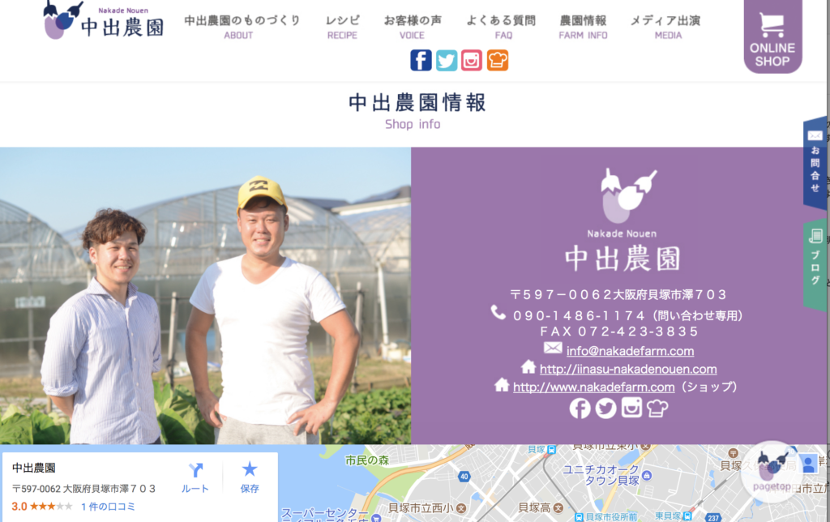Click the ルート directions button on map
Screen dimensions: 830x522
tap(195, 478)
